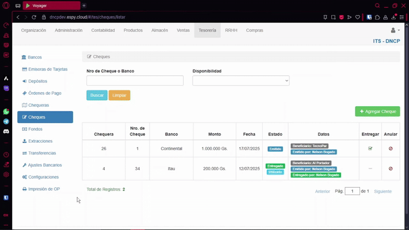409x230 pixels.
Task: Click the green Agregar Cheque button
Action: pyautogui.click(x=377, y=111)
